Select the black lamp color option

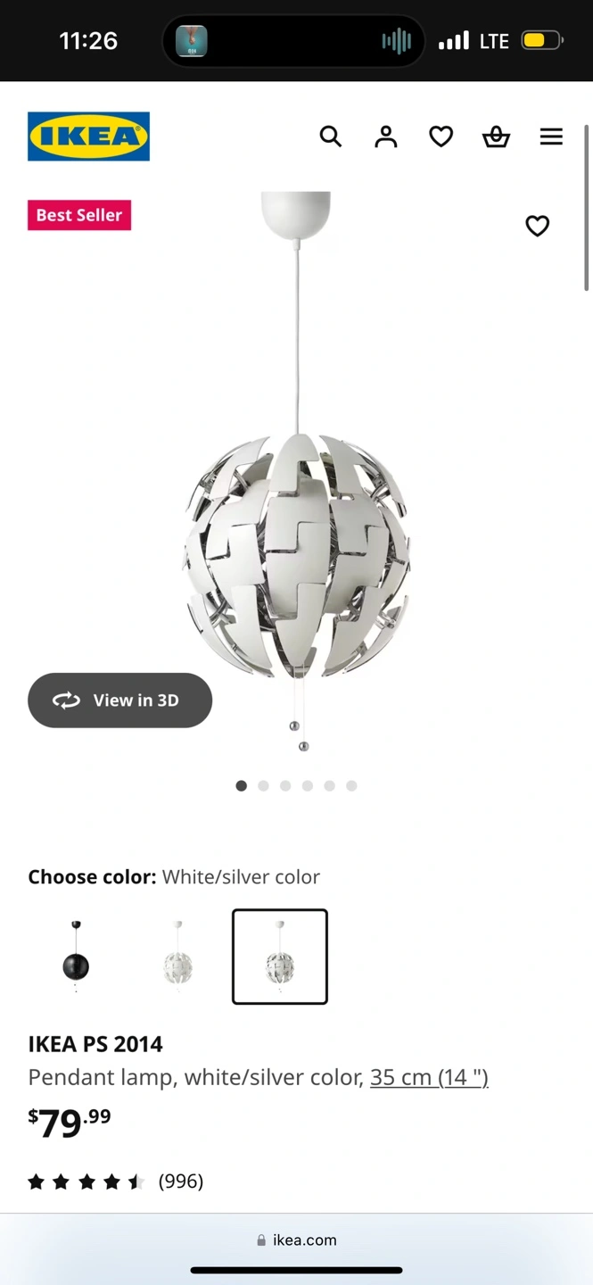point(76,957)
